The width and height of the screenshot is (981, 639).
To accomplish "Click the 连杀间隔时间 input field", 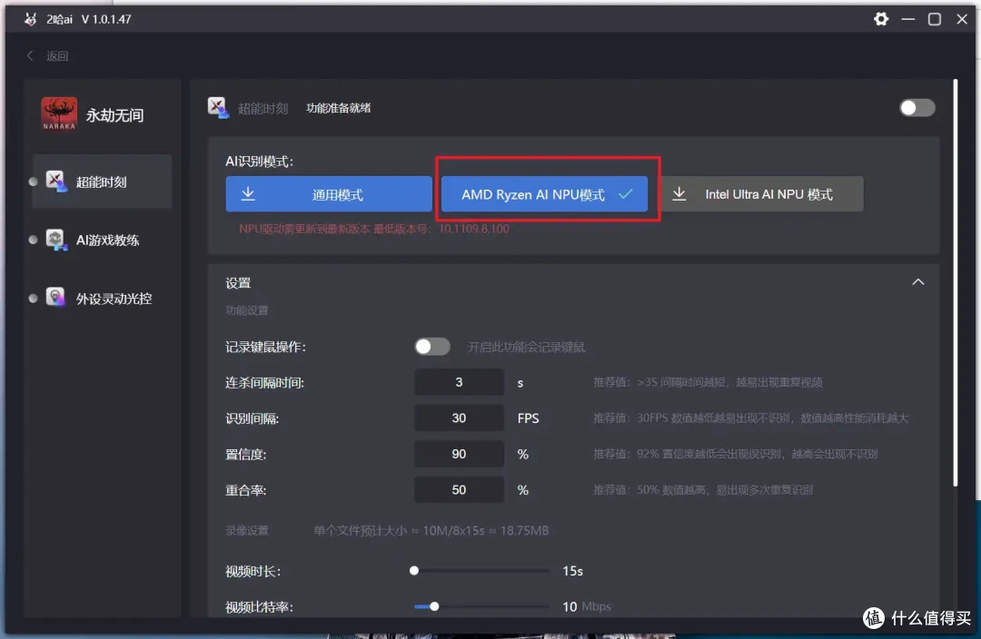I will 459,382.
